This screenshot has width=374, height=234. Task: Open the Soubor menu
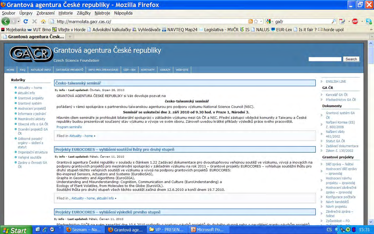coord(9,13)
